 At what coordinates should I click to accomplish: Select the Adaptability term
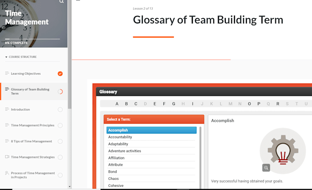tap(151, 144)
